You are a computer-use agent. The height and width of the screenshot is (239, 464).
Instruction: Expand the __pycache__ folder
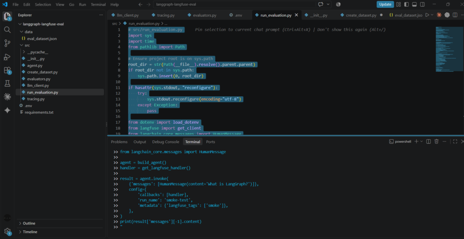24,52
